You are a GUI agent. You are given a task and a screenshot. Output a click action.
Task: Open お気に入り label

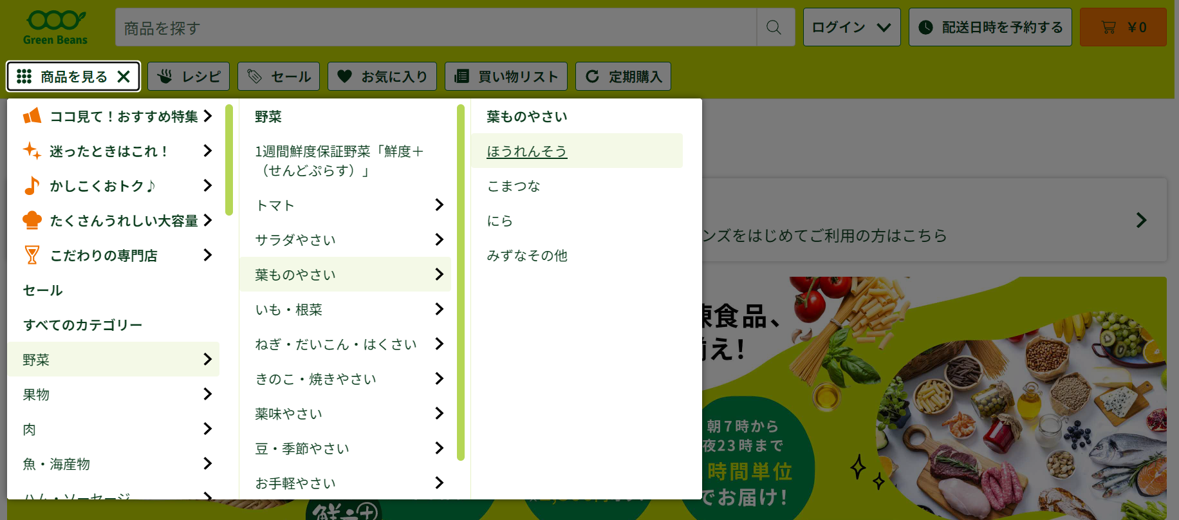395,77
